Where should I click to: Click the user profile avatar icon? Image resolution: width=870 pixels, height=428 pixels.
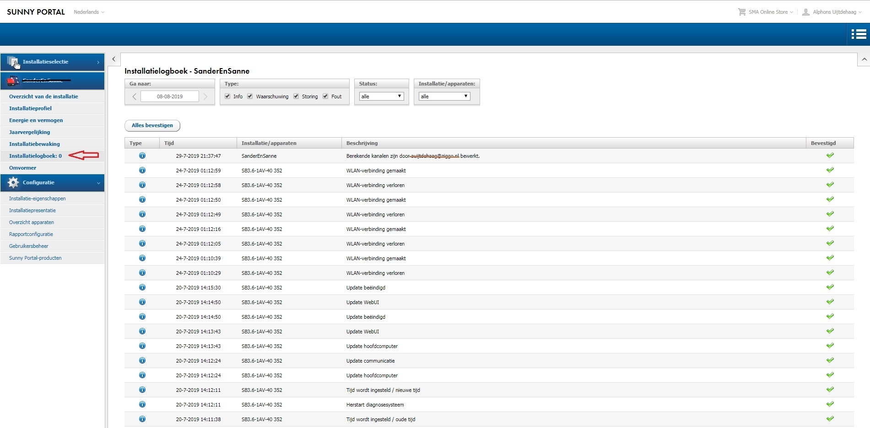pyautogui.click(x=806, y=12)
